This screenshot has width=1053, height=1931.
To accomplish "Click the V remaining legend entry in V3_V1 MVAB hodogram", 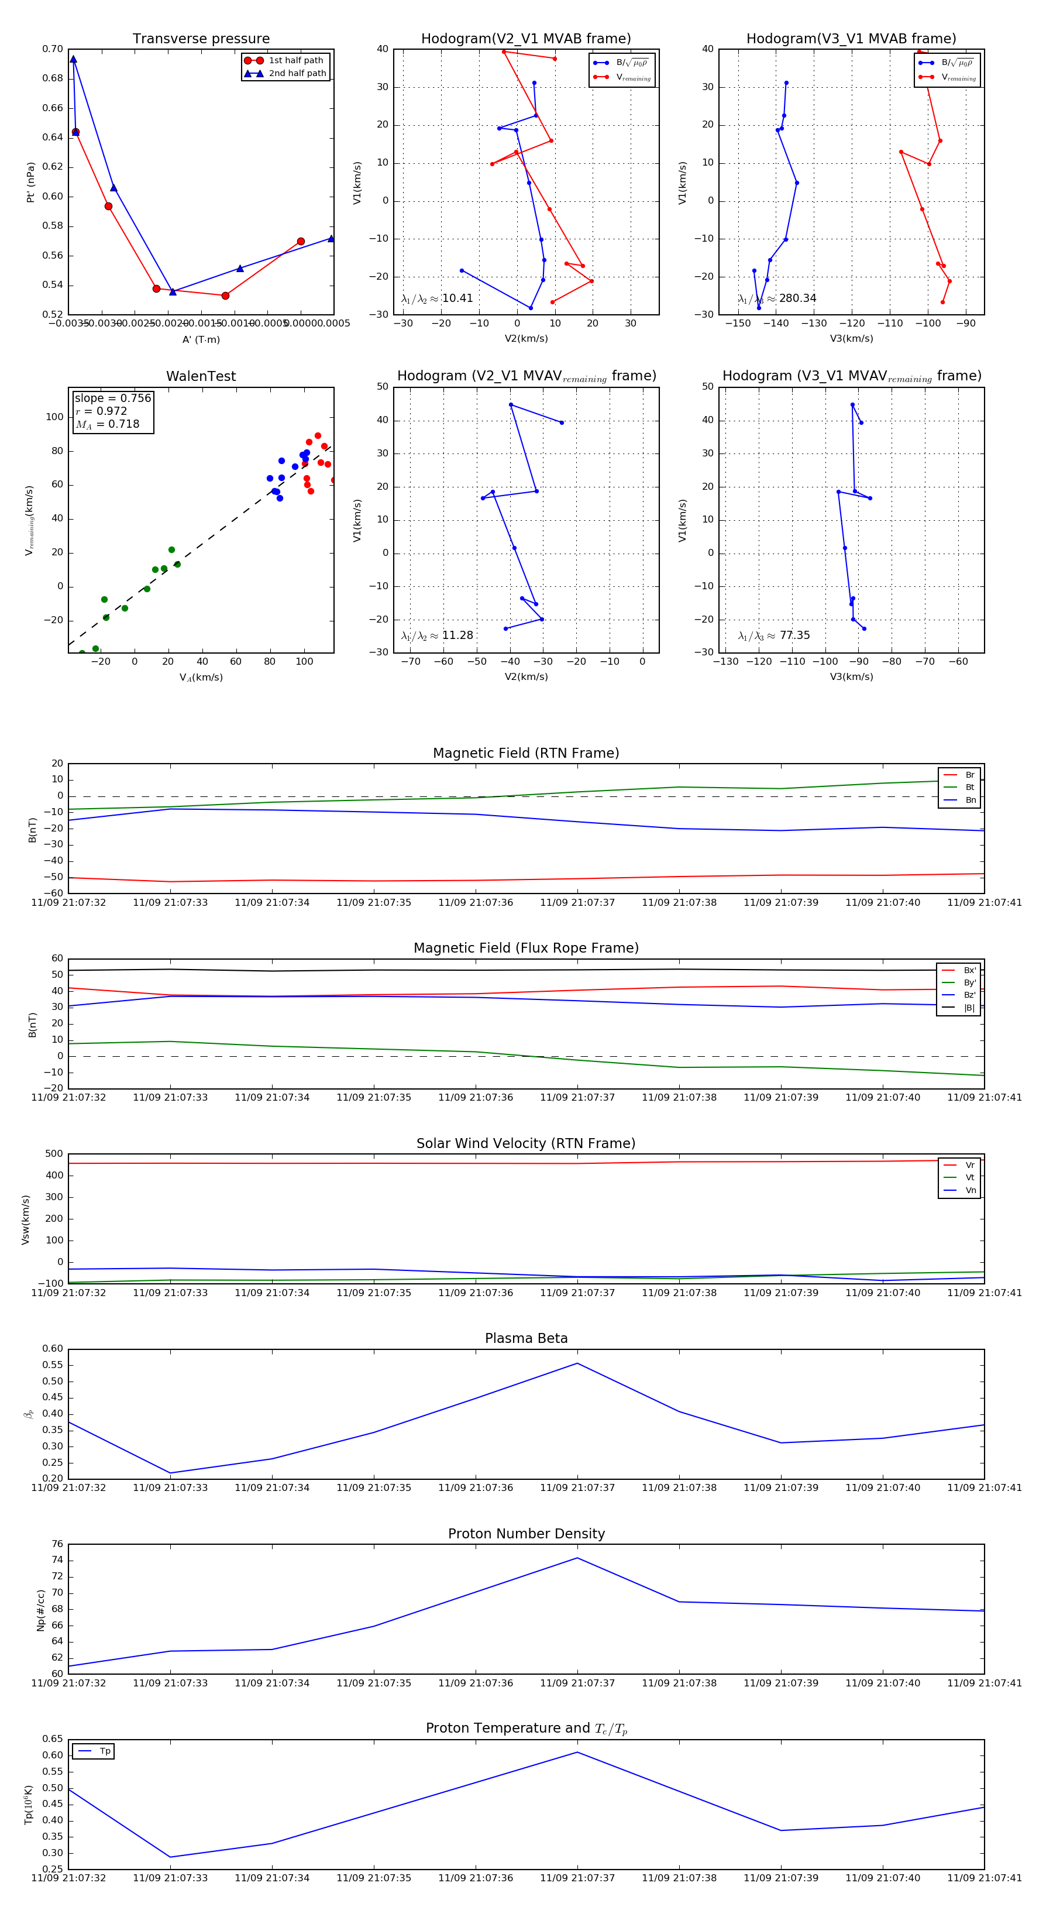I will click(x=947, y=77).
